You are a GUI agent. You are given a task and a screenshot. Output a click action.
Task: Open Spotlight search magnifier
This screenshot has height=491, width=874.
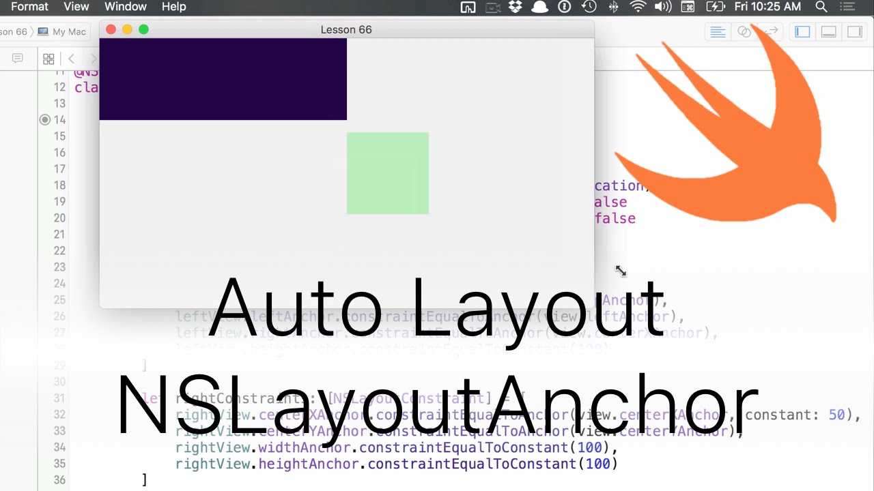821,7
